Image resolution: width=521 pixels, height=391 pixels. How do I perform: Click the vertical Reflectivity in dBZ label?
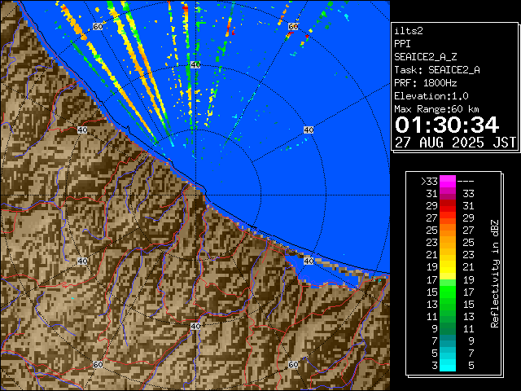point(495,273)
